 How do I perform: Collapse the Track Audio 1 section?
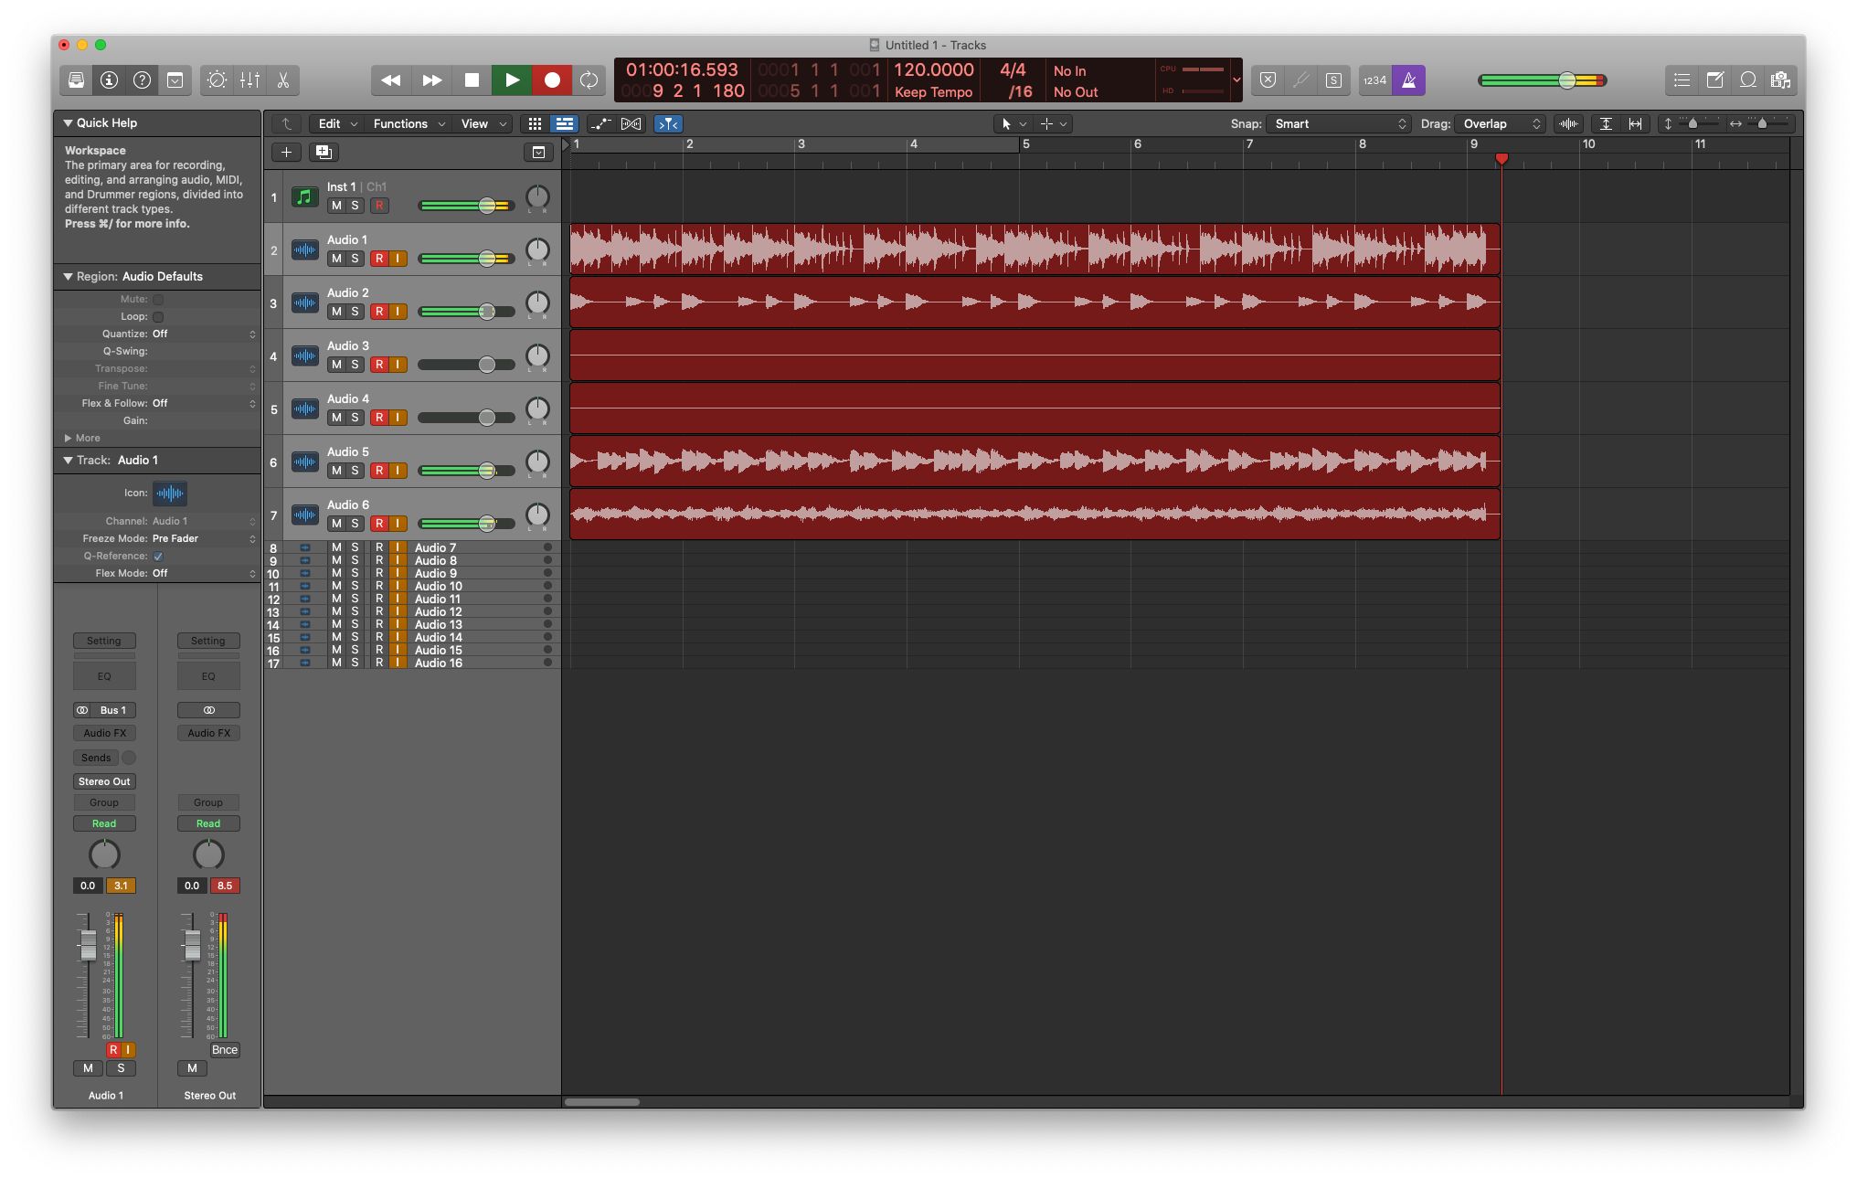68,460
